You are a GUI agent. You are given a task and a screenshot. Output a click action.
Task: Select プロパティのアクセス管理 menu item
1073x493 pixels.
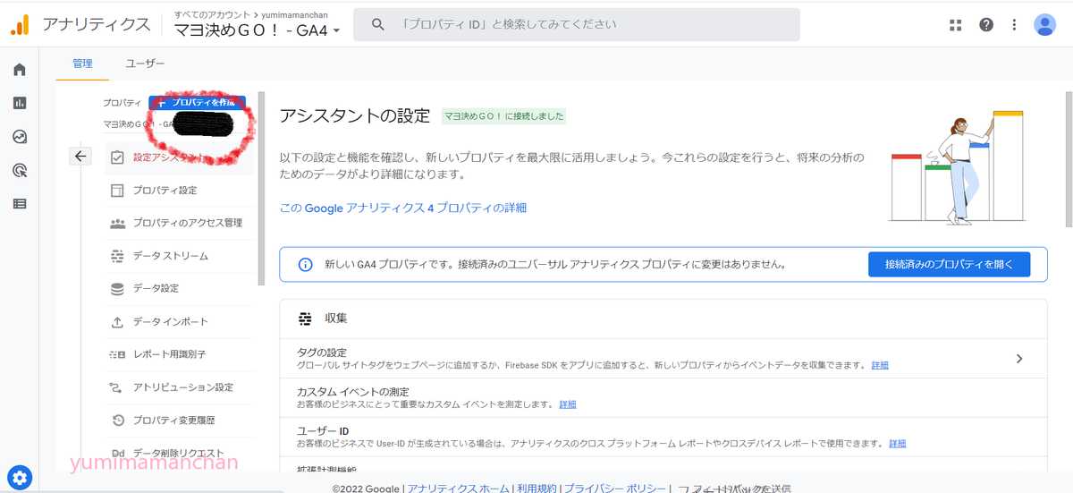point(188,223)
